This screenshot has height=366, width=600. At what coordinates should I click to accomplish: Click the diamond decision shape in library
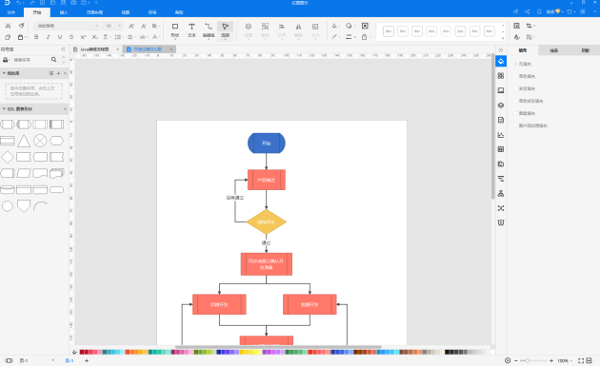[8, 157]
